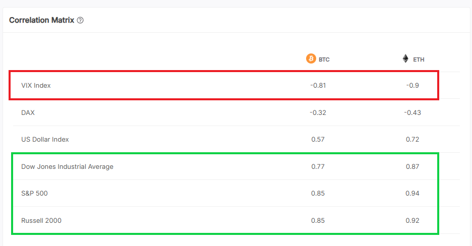
Task: Open Dow Jones Industrial Average row label
Action: pos(67,166)
